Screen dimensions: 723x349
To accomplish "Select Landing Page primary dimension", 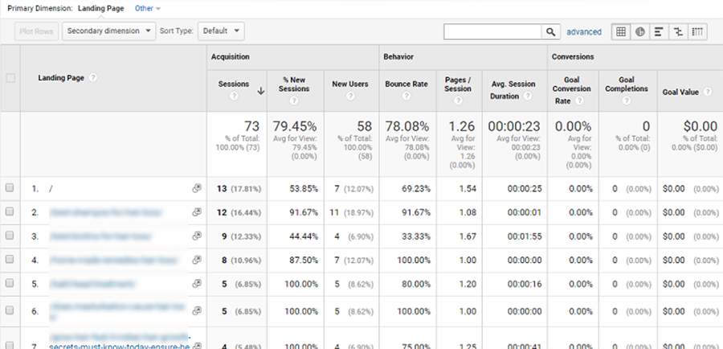I will coord(101,8).
